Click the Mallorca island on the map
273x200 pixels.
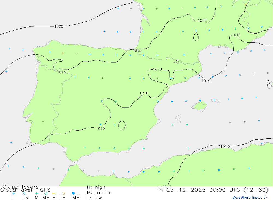pyautogui.click(x=200, y=106)
